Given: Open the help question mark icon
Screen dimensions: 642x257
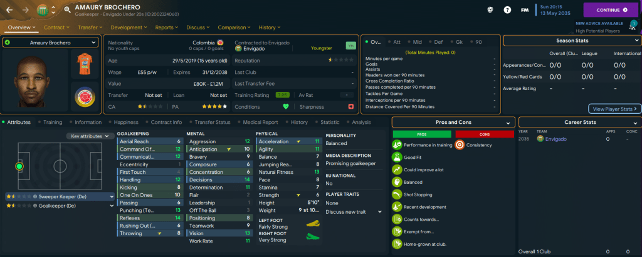Looking at the screenshot, I should [x=507, y=10].
